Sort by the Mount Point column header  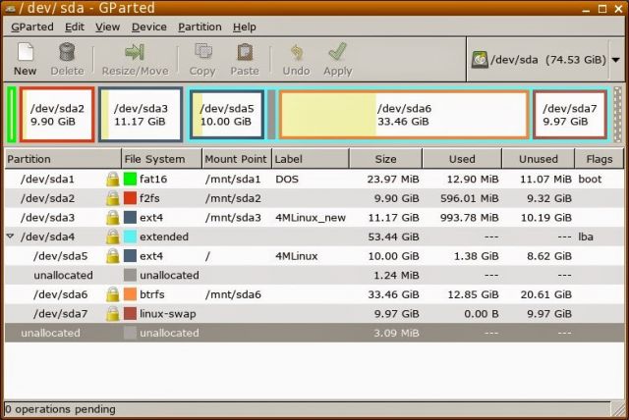click(237, 159)
